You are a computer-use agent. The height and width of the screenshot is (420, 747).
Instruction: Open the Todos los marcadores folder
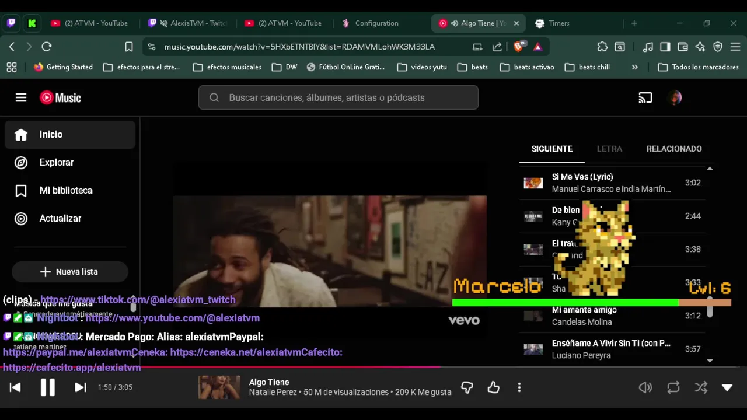(698, 67)
